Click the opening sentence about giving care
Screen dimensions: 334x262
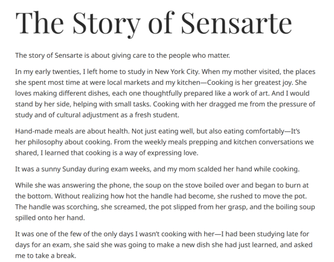(123, 55)
